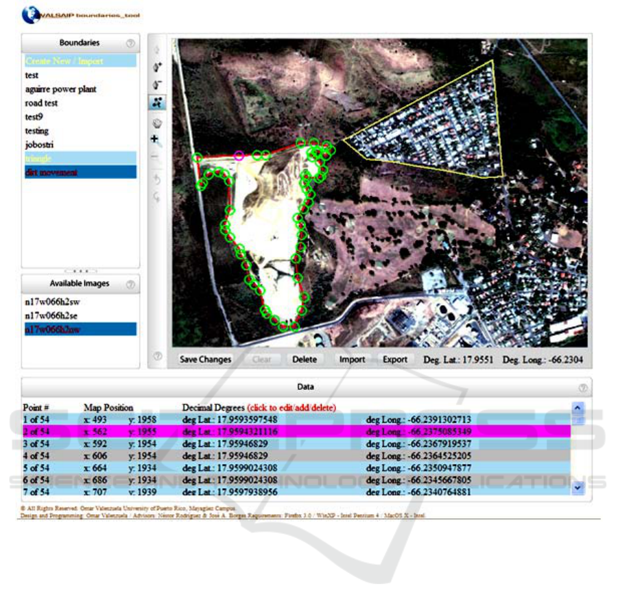Open help for Available Images panel
This screenshot has width=618, height=608.
point(130,284)
